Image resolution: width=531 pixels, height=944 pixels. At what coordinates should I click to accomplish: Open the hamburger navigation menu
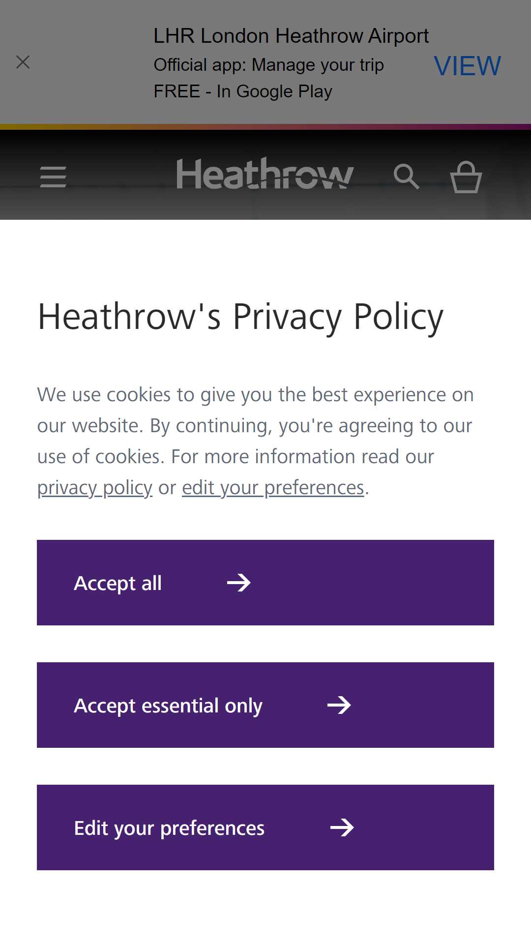click(x=53, y=177)
